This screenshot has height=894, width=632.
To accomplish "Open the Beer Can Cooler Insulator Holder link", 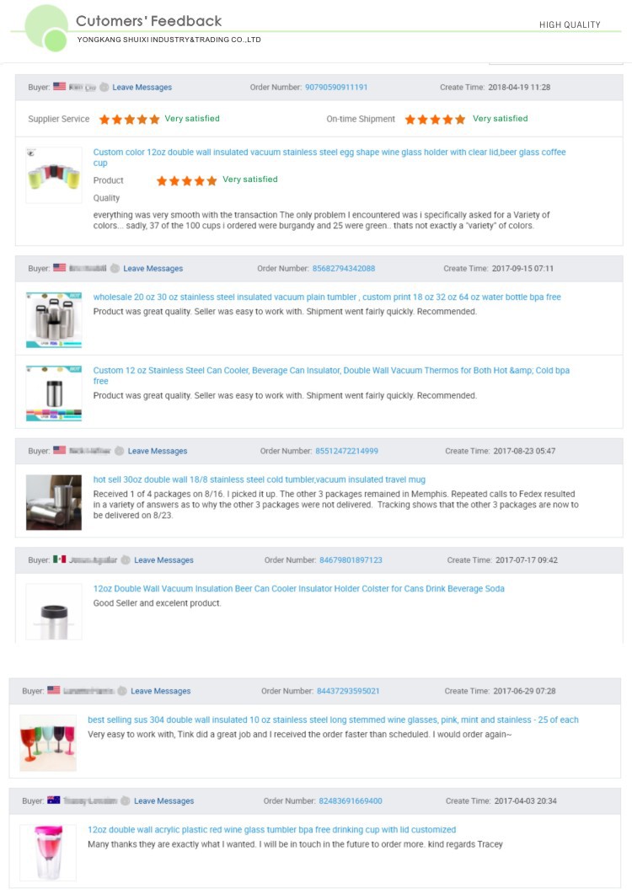I will [298, 588].
